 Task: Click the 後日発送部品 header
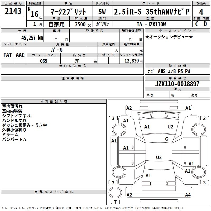[x=72, y=66]
